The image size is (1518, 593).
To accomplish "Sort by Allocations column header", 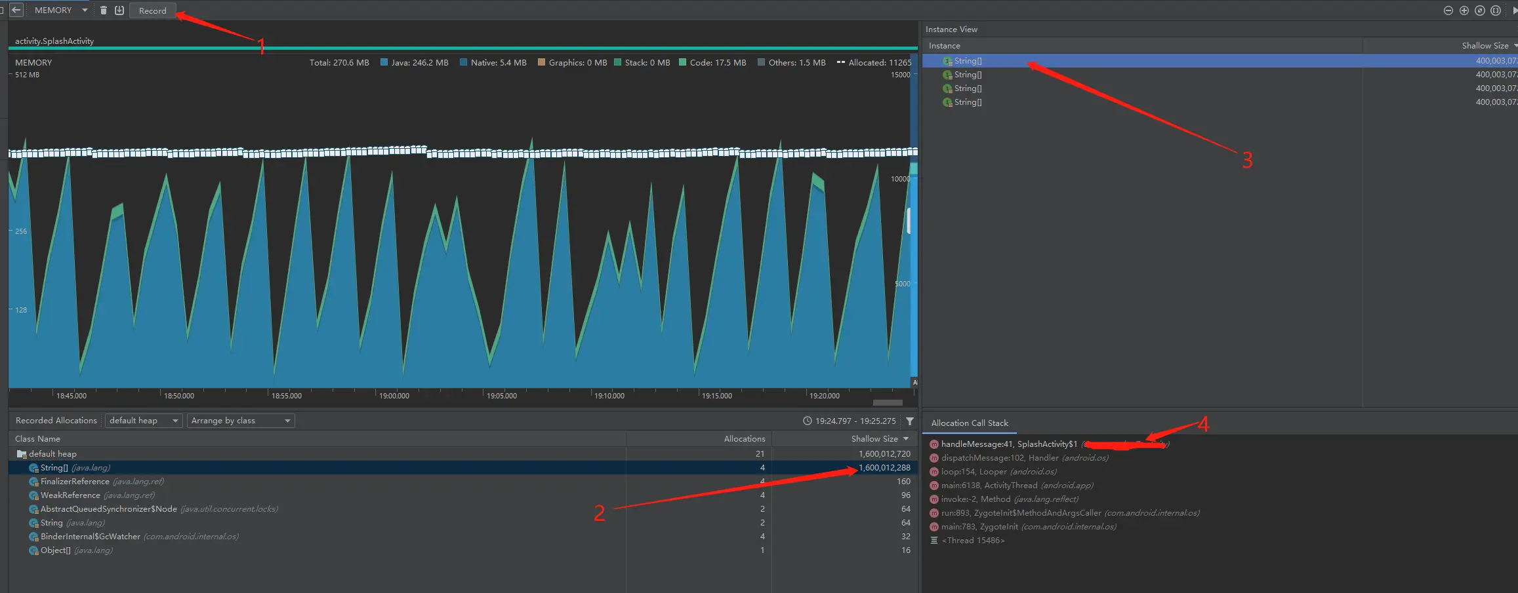I will (744, 439).
